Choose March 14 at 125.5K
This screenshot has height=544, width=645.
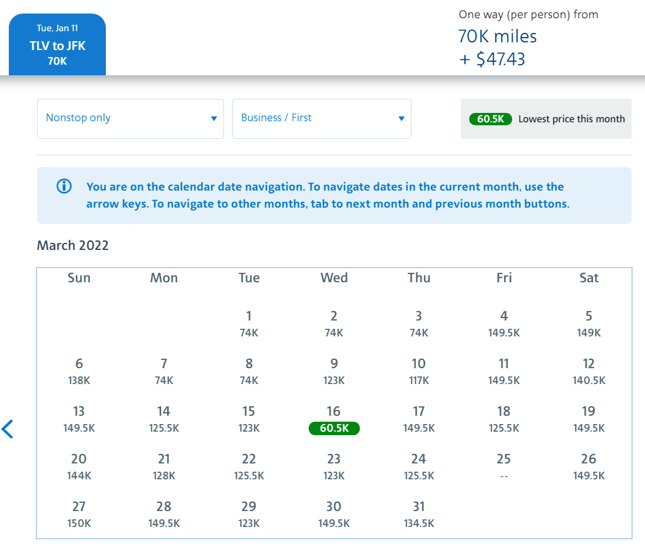pyautogui.click(x=164, y=419)
